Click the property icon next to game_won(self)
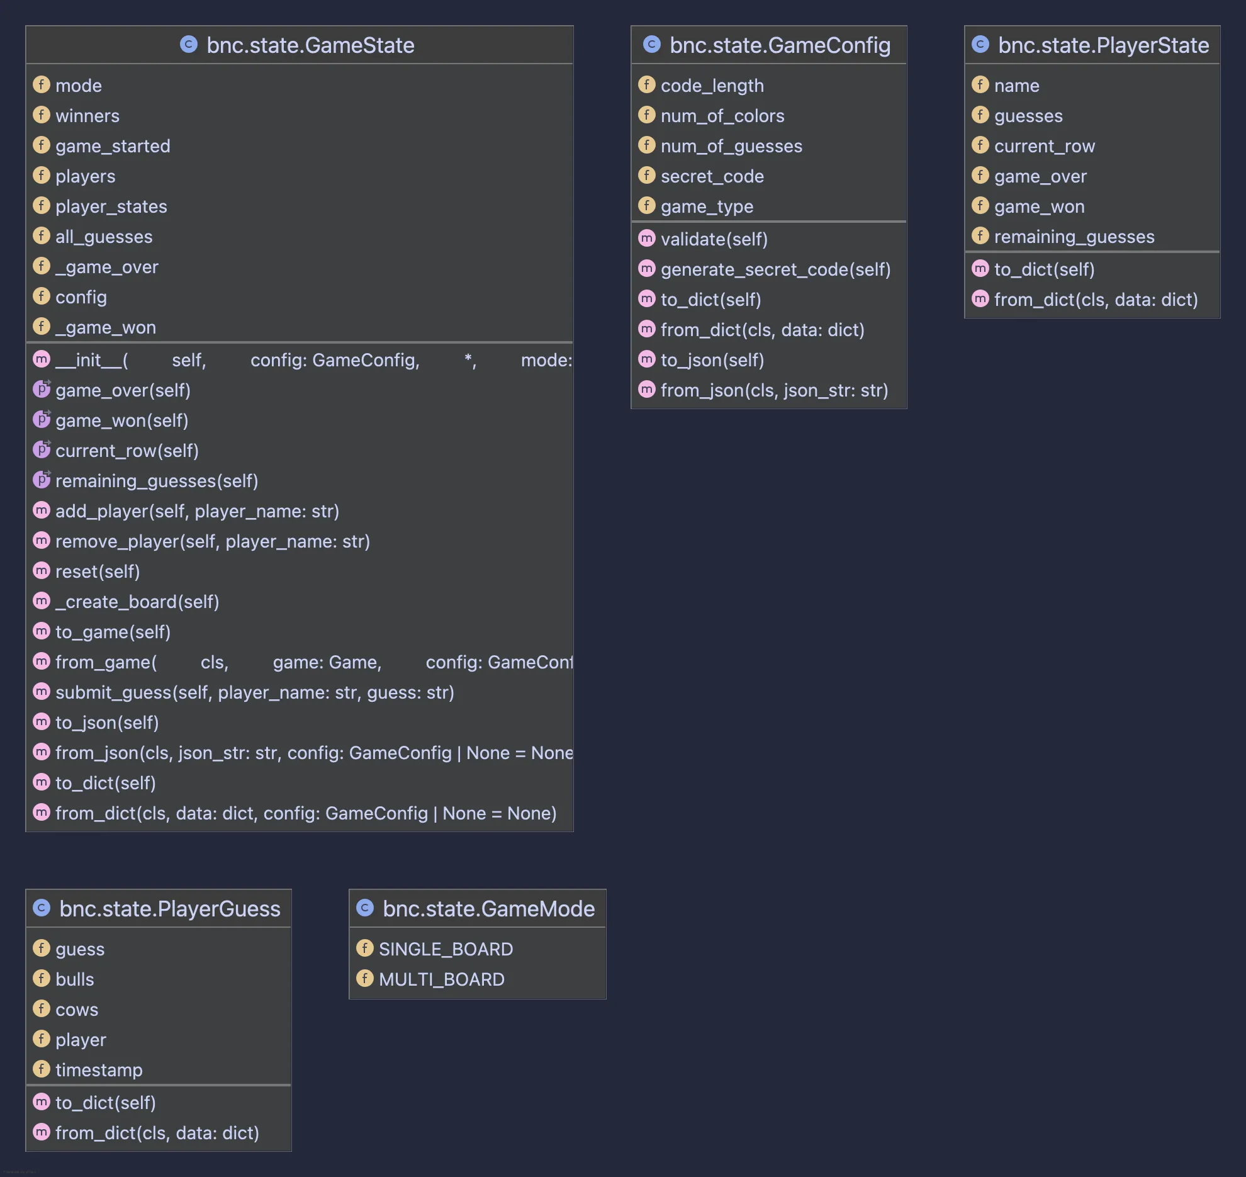This screenshot has width=1246, height=1177. coord(42,419)
